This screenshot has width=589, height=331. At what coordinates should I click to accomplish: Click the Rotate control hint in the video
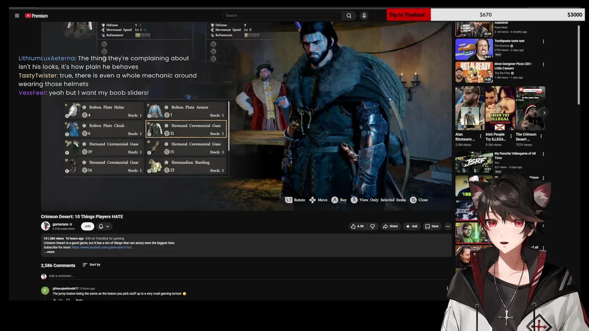295,200
